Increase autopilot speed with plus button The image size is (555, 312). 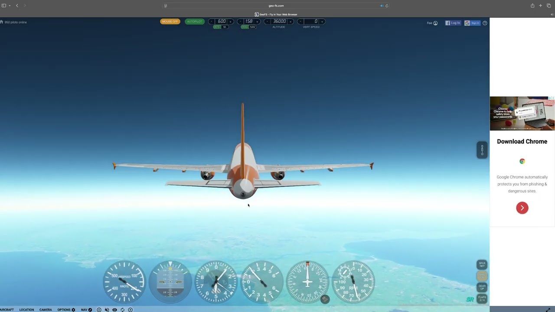(231, 21)
